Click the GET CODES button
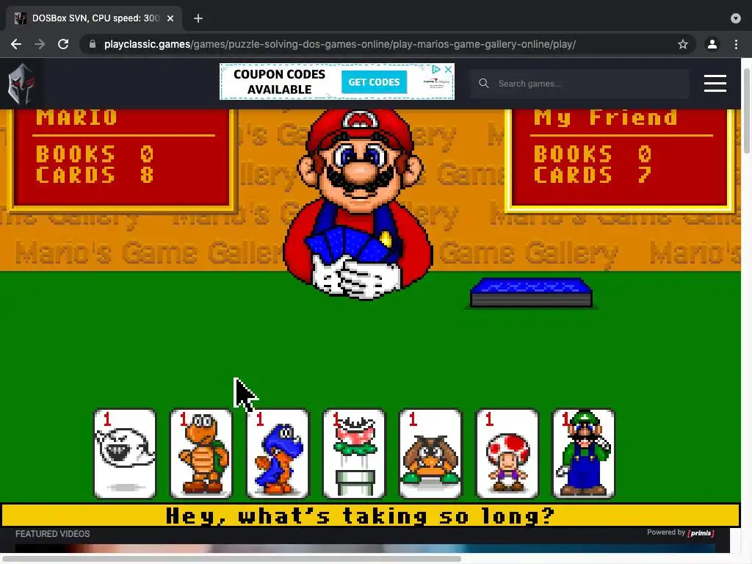The image size is (752, 564). 374,82
